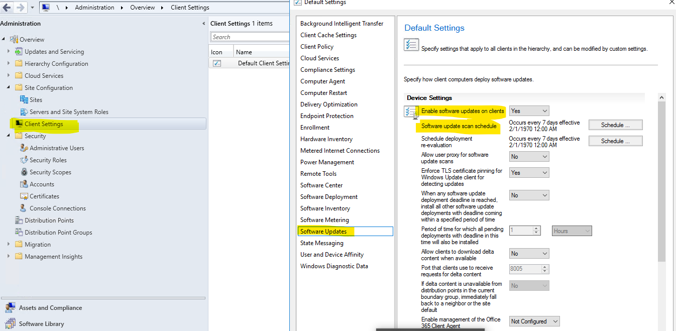Toggle the Default Client Settings checkbox
676x331 pixels.
click(x=218, y=63)
